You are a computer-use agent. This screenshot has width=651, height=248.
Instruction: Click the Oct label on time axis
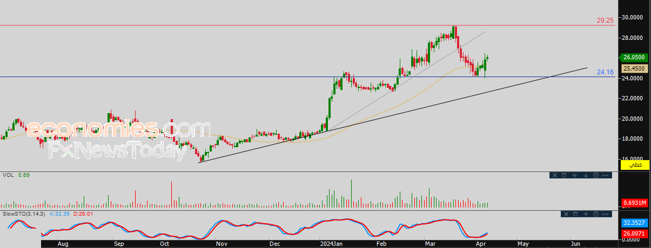click(166, 244)
